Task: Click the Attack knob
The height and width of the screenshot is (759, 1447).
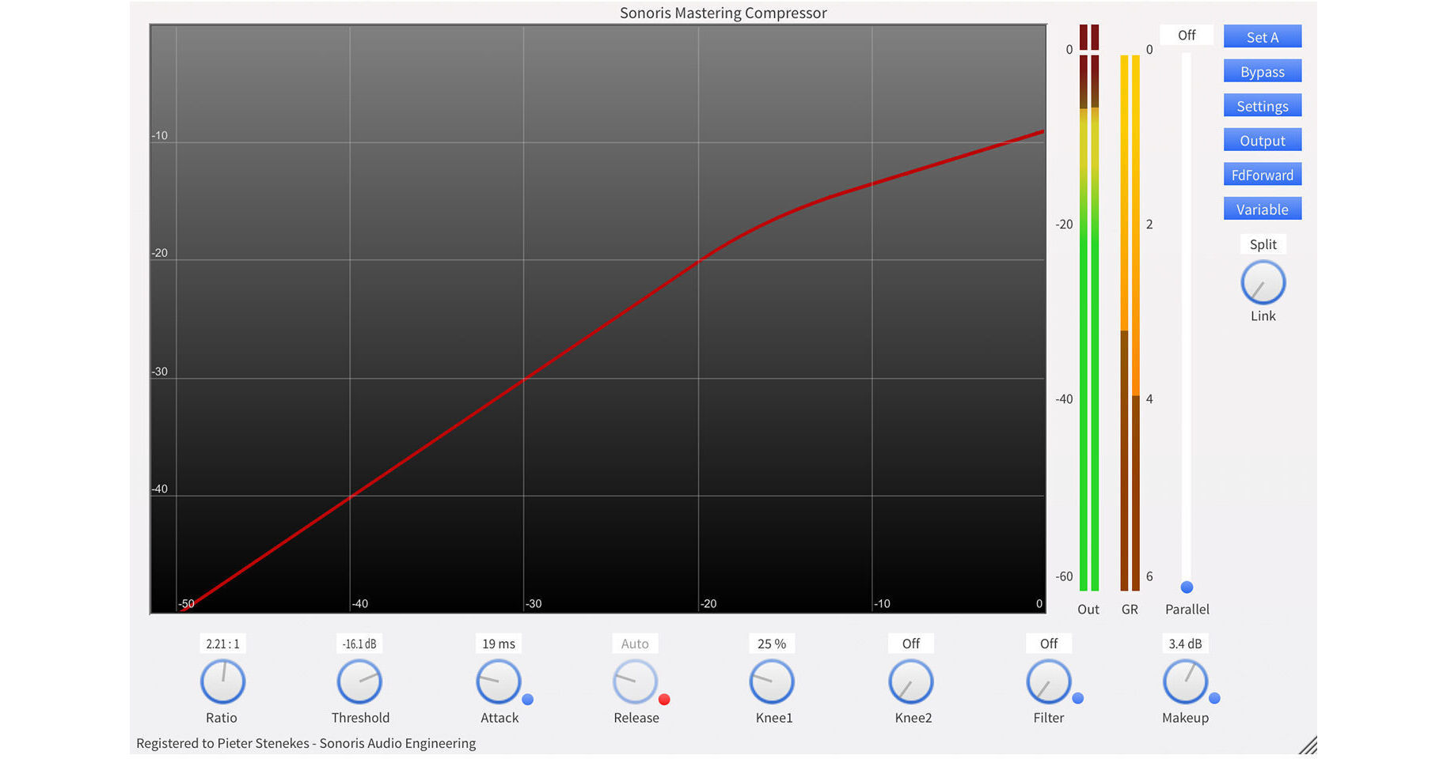Action: coord(498,682)
